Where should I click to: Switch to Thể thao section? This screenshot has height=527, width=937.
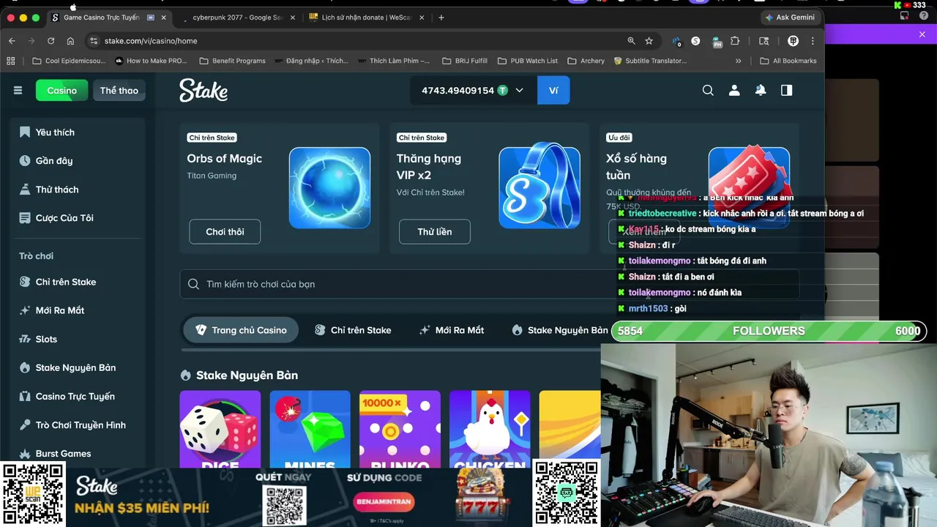click(x=119, y=90)
